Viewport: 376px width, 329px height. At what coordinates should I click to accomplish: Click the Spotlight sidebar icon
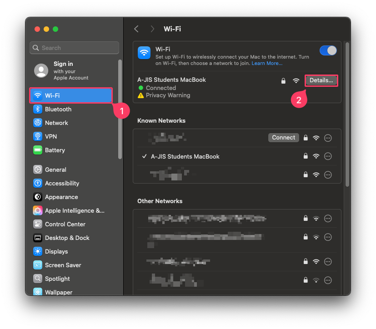coord(38,279)
